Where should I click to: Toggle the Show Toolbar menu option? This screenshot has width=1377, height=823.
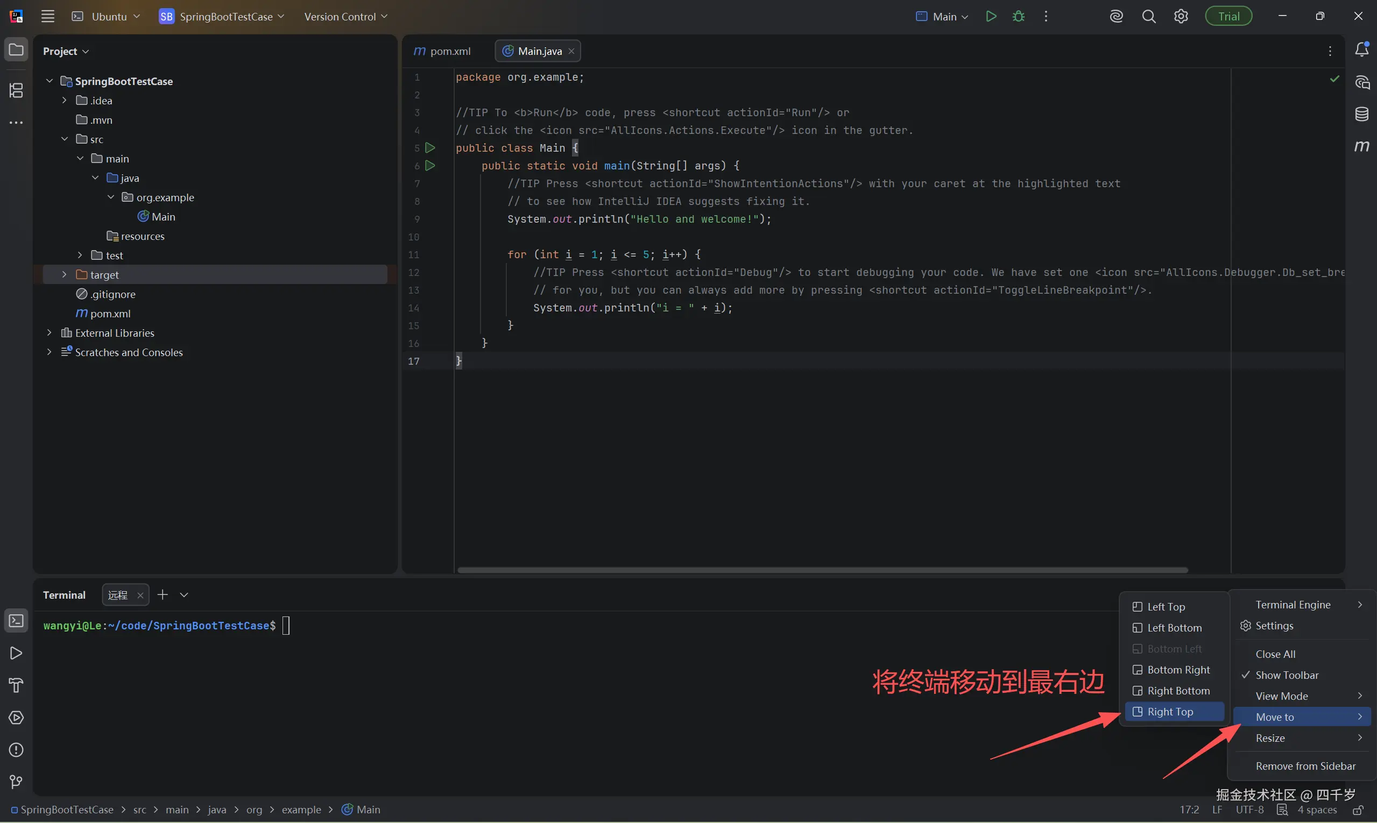click(1287, 675)
